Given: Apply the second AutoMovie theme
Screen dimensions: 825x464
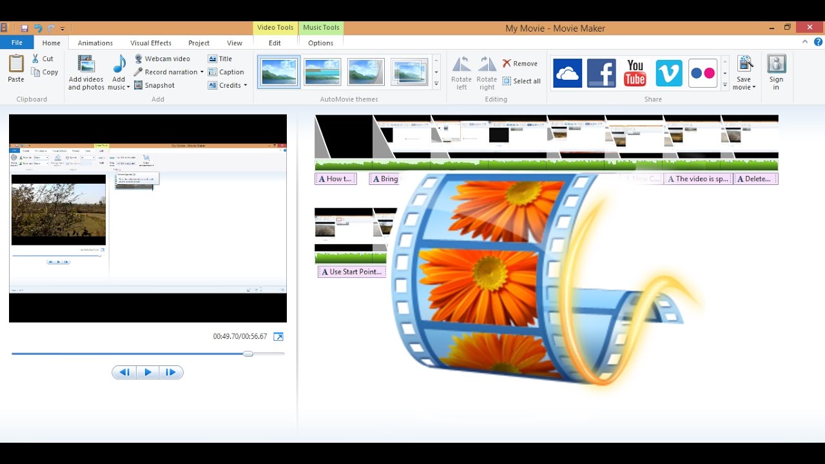Looking at the screenshot, I should pos(322,72).
